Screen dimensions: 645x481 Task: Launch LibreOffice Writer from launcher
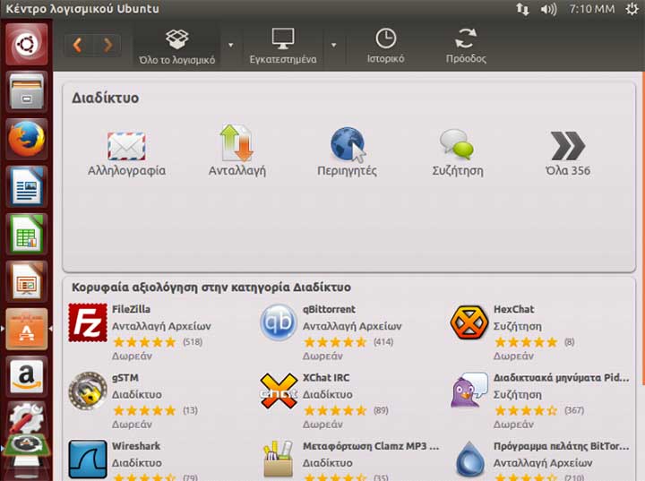pos(27,186)
